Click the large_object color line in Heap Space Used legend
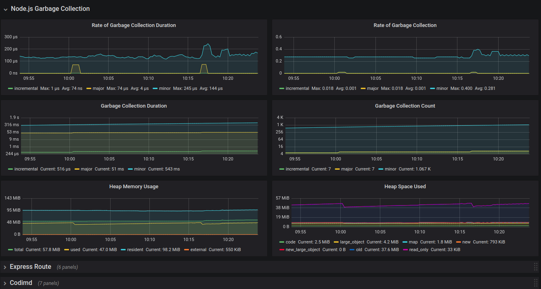Viewport: 541px width, 289px height. [336, 242]
